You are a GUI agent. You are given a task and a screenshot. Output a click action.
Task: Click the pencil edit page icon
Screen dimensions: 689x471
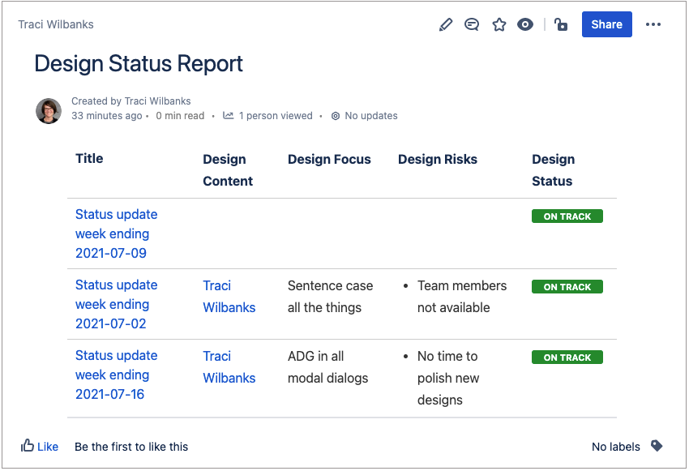[445, 24]
